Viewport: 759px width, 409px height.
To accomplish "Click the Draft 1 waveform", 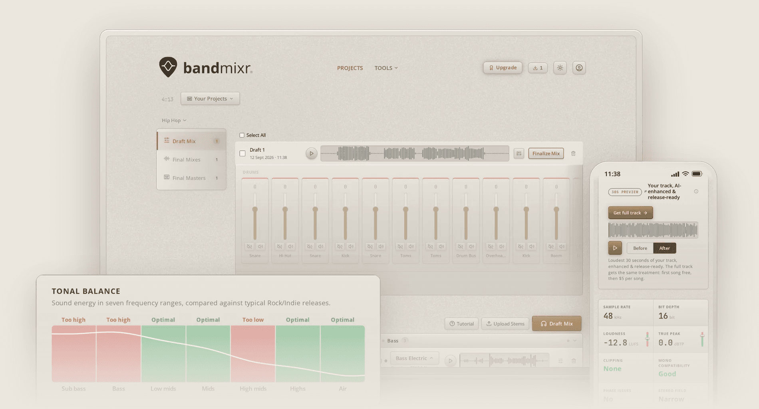I will point(415,153).
